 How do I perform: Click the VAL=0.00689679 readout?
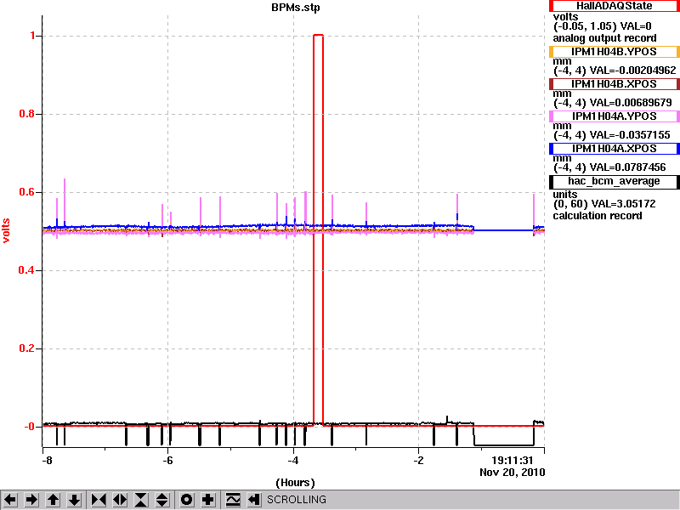point(631,103)
